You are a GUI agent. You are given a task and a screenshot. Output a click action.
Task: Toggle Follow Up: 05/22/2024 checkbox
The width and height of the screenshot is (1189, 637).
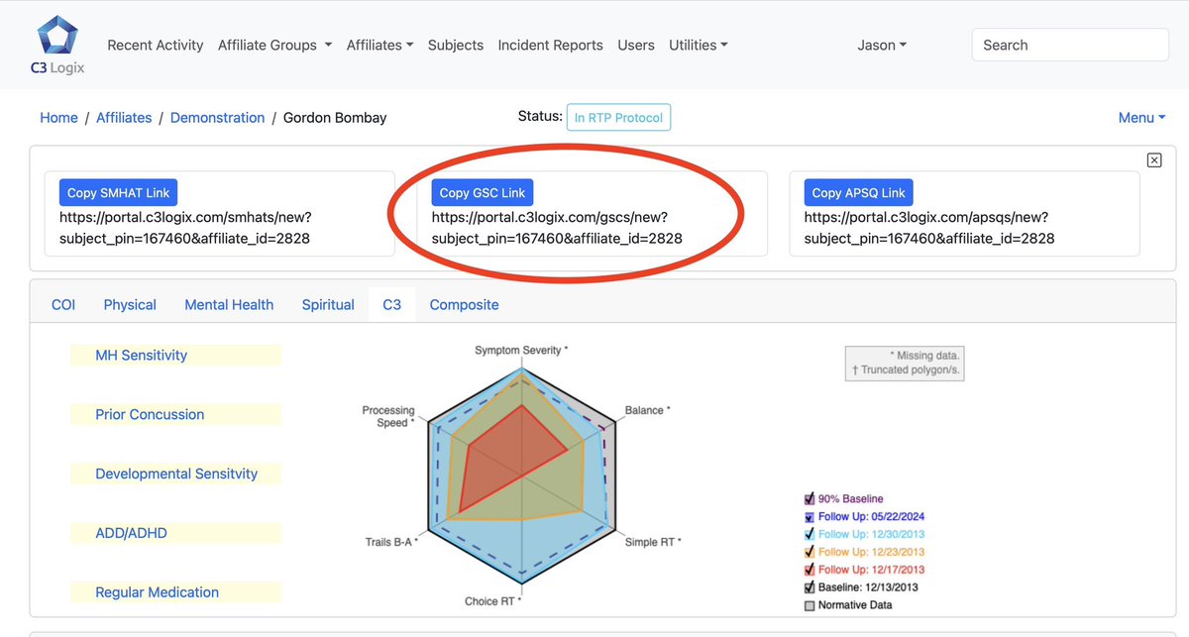click(x=810, y=516)
